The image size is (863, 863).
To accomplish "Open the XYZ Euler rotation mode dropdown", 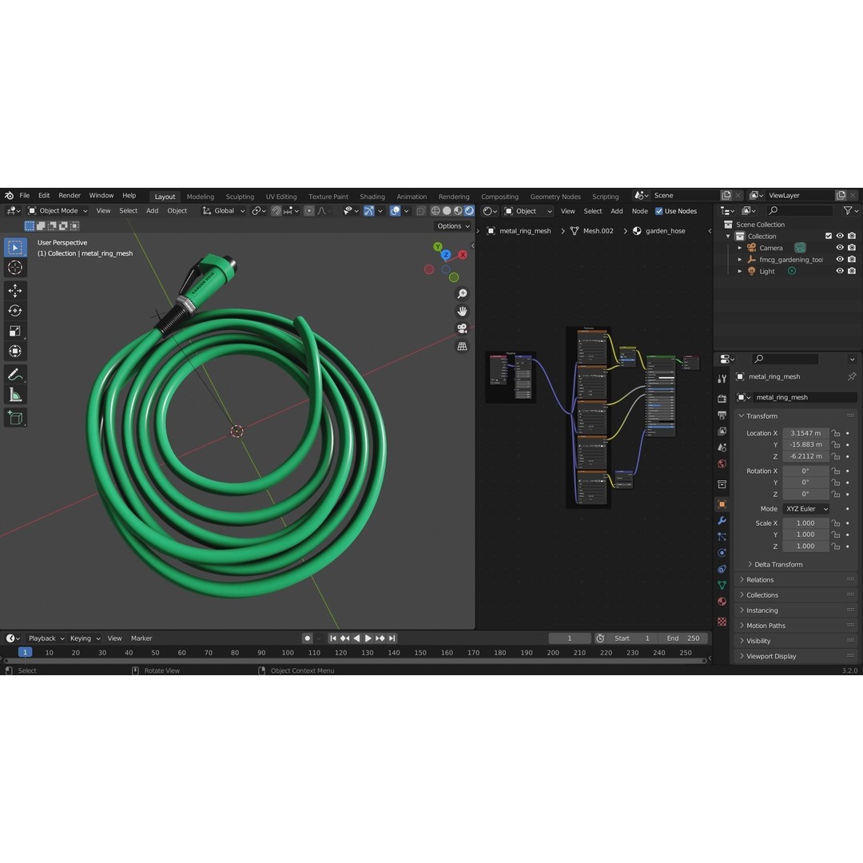I will (806, 509).
